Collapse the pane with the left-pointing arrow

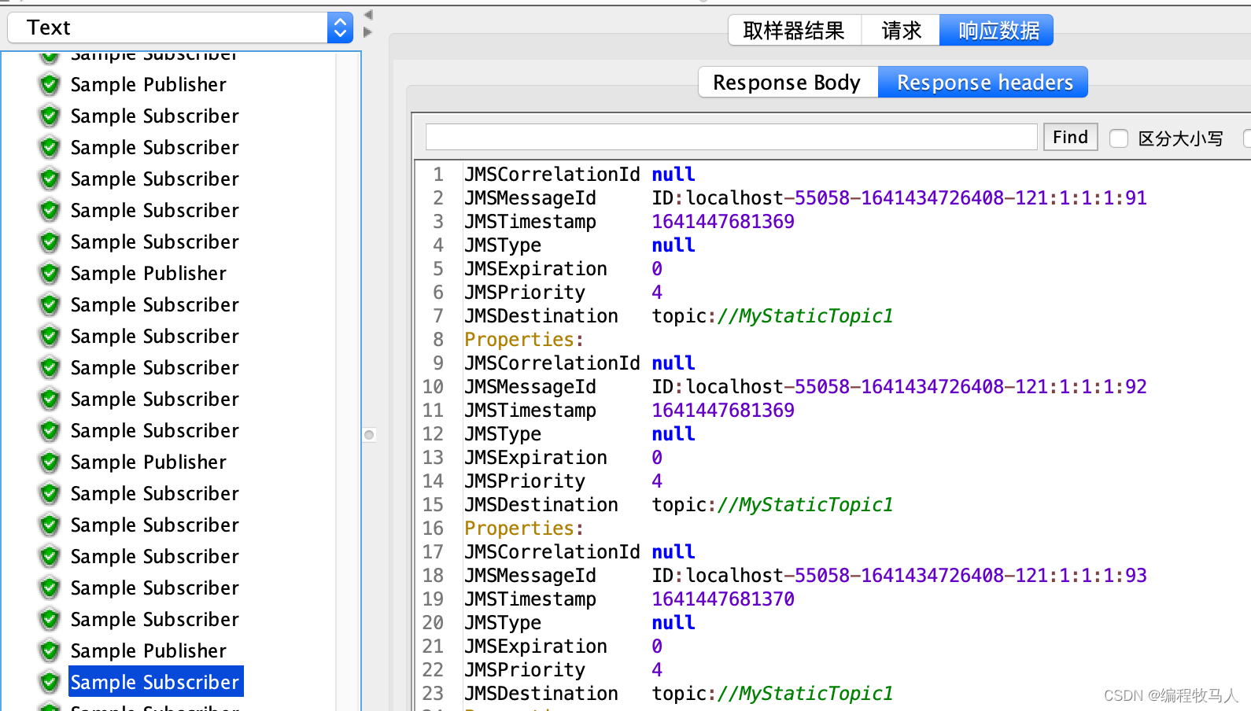(367, 15)
